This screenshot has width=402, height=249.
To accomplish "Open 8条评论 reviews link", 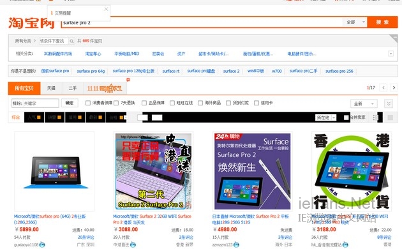I will click(x=384, y=238).
